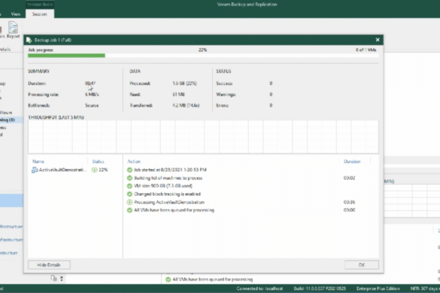Open the View ribbon tab
The width and height of the screenshot is (440, 293).
click(16, 14)
